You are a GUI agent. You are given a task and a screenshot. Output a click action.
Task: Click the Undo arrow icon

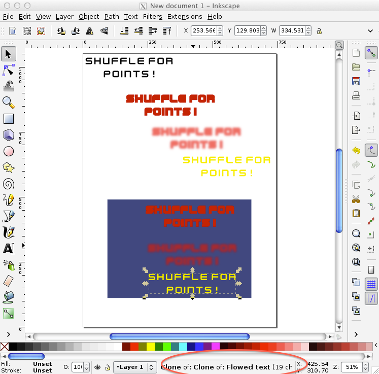point(356,151)
